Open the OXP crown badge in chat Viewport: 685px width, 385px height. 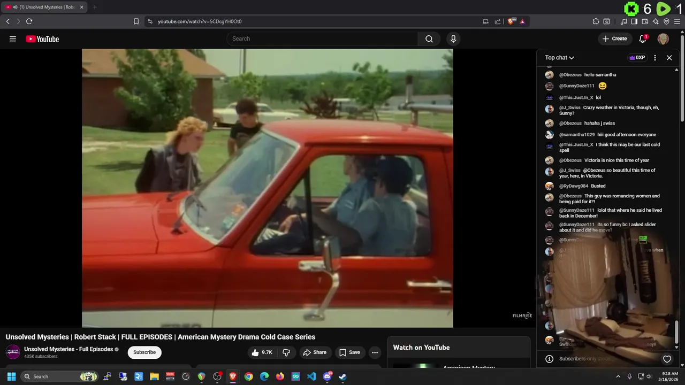coord(637,58)
